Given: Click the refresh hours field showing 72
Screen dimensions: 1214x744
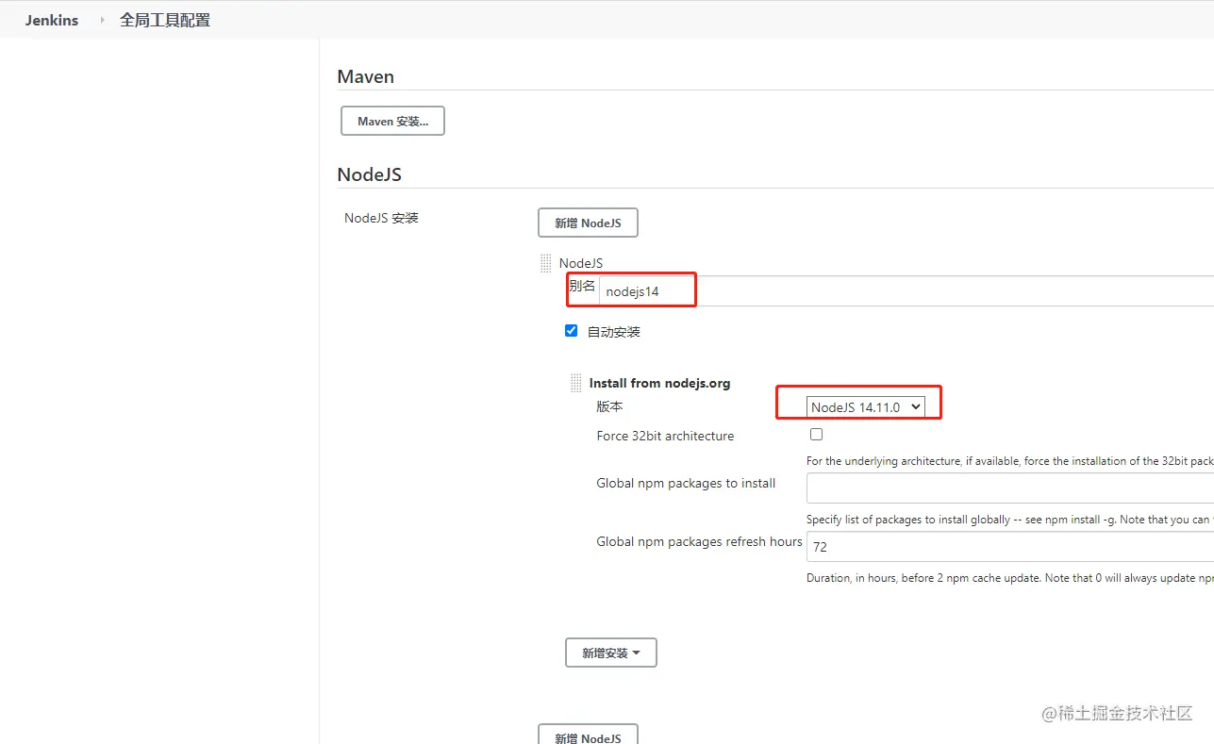Looking at the screenshot, I should (1010, 547).
